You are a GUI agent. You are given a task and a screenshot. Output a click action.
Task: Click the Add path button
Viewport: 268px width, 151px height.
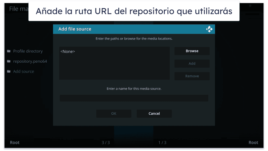click(x=192, y=63)
